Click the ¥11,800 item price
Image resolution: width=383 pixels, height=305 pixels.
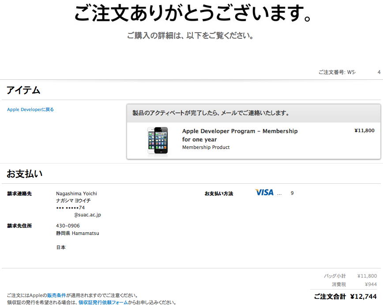click(x=364, y=130)
